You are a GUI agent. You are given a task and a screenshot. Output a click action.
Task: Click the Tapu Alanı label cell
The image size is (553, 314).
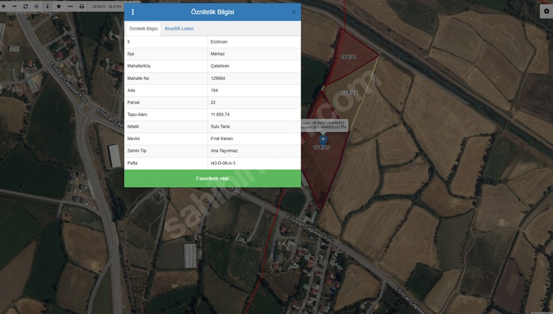[166, 115]
